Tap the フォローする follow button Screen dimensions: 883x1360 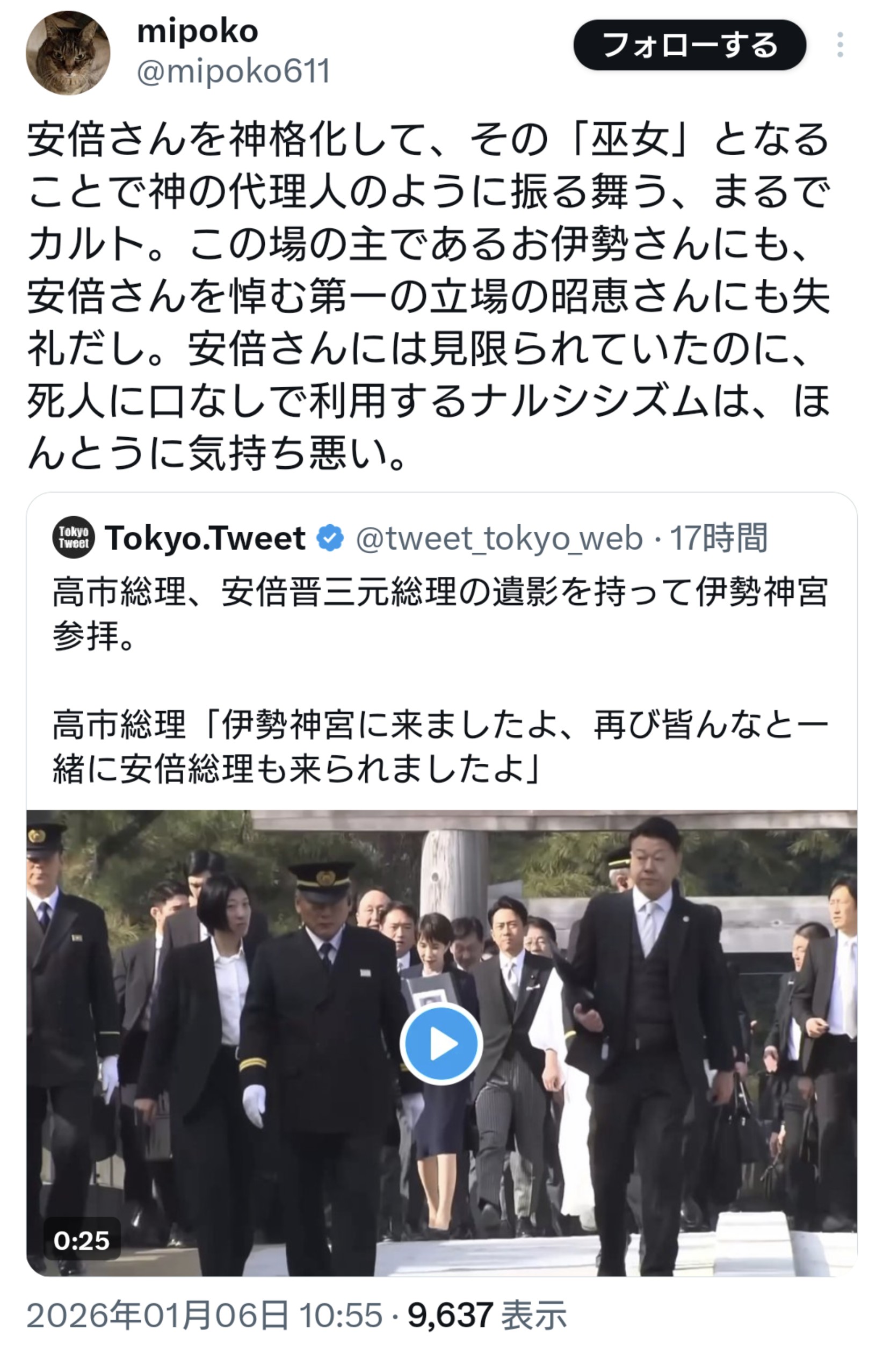tap(689, 45)
